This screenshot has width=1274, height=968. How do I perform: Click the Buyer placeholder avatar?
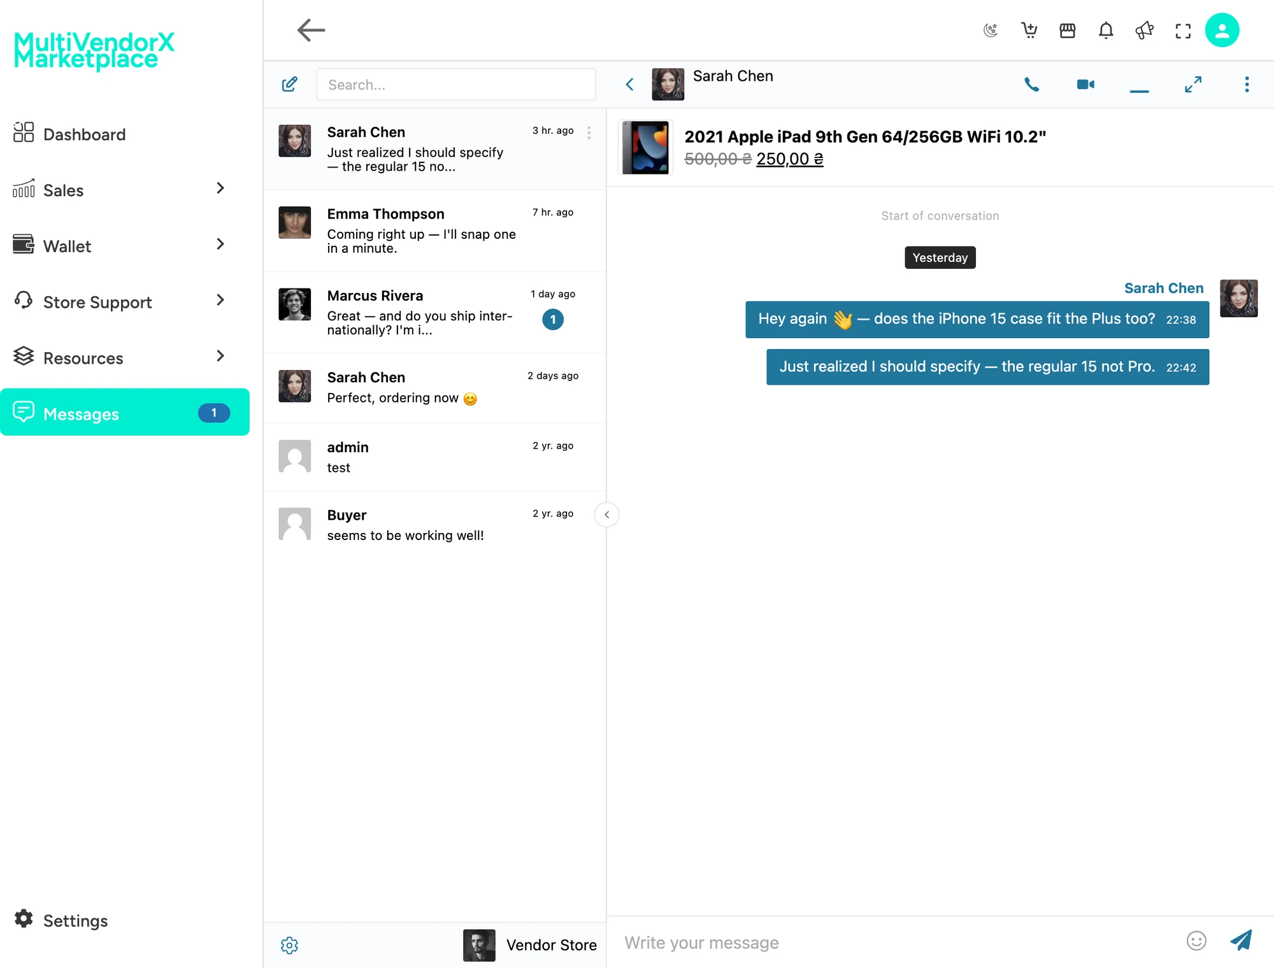[x=295, y=524]
